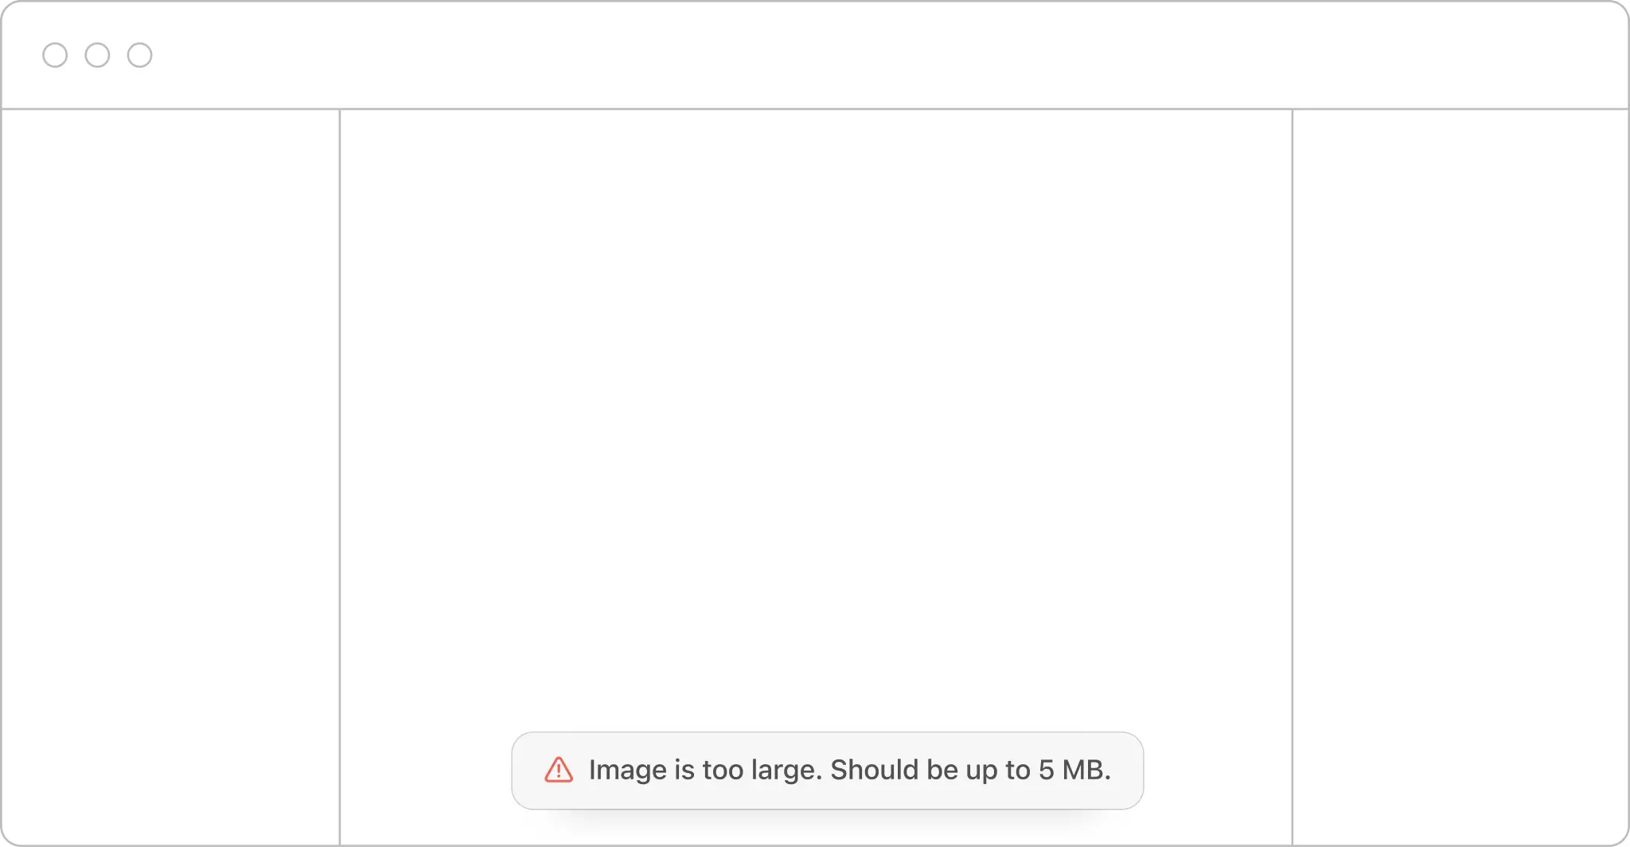Click the toast's left padding before warning icon

[528, 770]
